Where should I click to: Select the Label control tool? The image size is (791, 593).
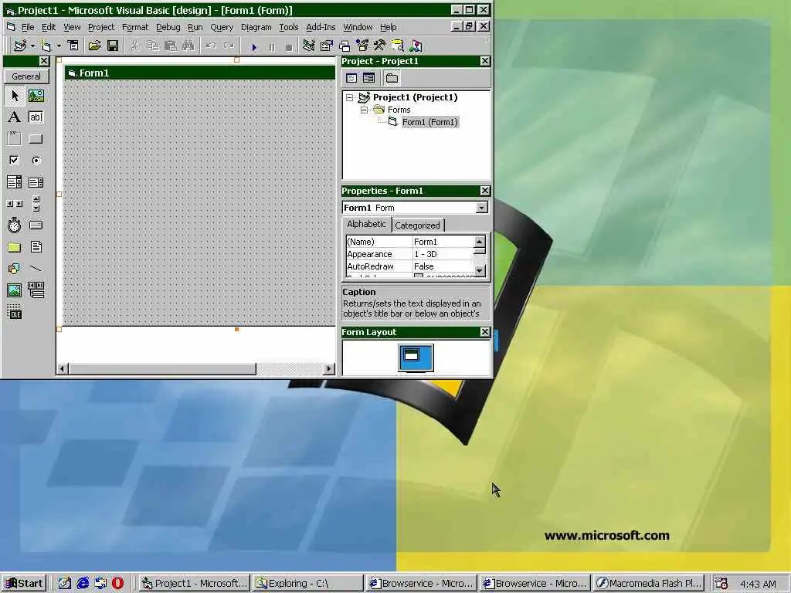pyautogui.click(x=15, y=117)
